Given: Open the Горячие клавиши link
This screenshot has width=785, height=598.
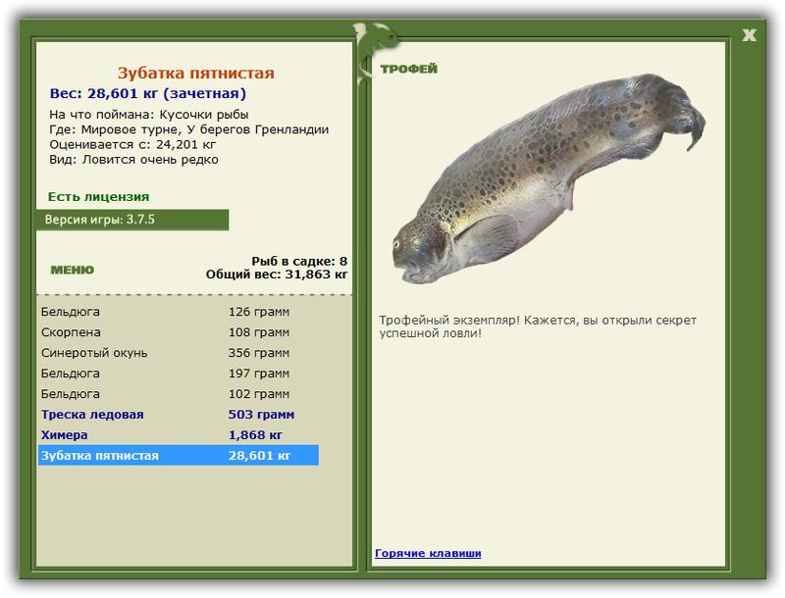Looking at the screenshot, I should coord(428,553).
